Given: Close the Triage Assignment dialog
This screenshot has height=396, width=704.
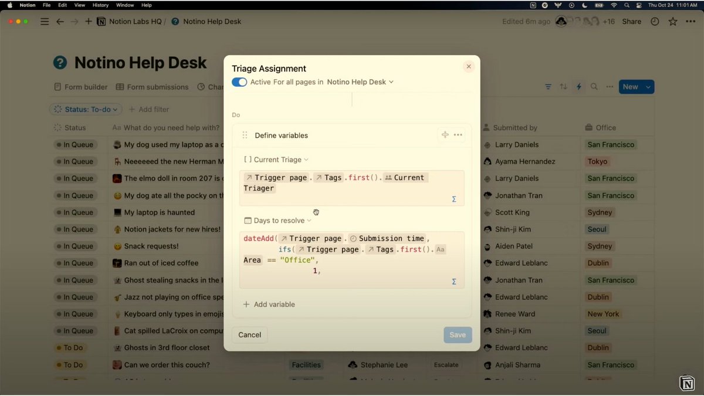Looking at the screenshot, I should [469, 66].
